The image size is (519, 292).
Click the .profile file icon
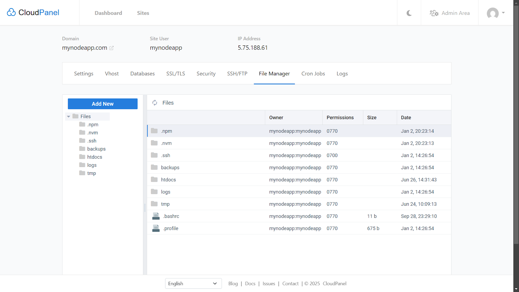[x=156, y=228]
